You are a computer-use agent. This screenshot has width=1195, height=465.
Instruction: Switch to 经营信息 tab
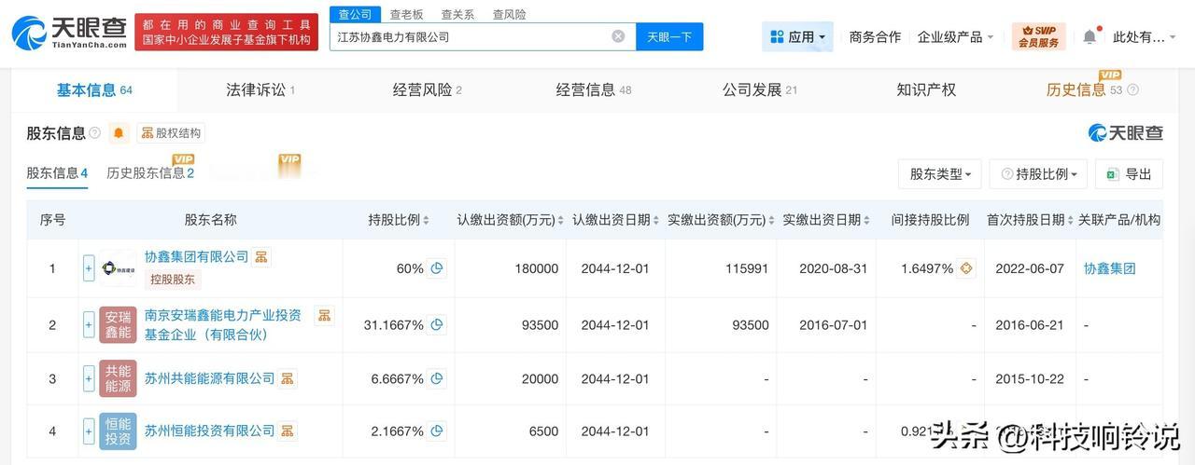594,89
